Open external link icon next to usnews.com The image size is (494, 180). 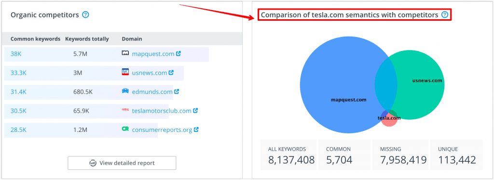pyautogui.click(x=171, y=73)
